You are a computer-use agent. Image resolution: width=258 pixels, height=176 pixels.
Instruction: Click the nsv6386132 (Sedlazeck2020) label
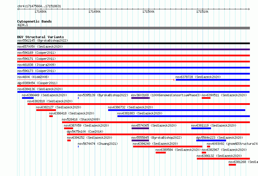click(219, 156)
